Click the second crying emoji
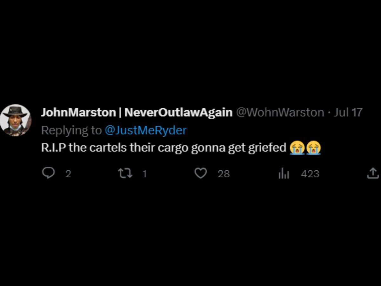Image resolution: width=381 pixels, height=286 pixels. (x=313, y=148)
